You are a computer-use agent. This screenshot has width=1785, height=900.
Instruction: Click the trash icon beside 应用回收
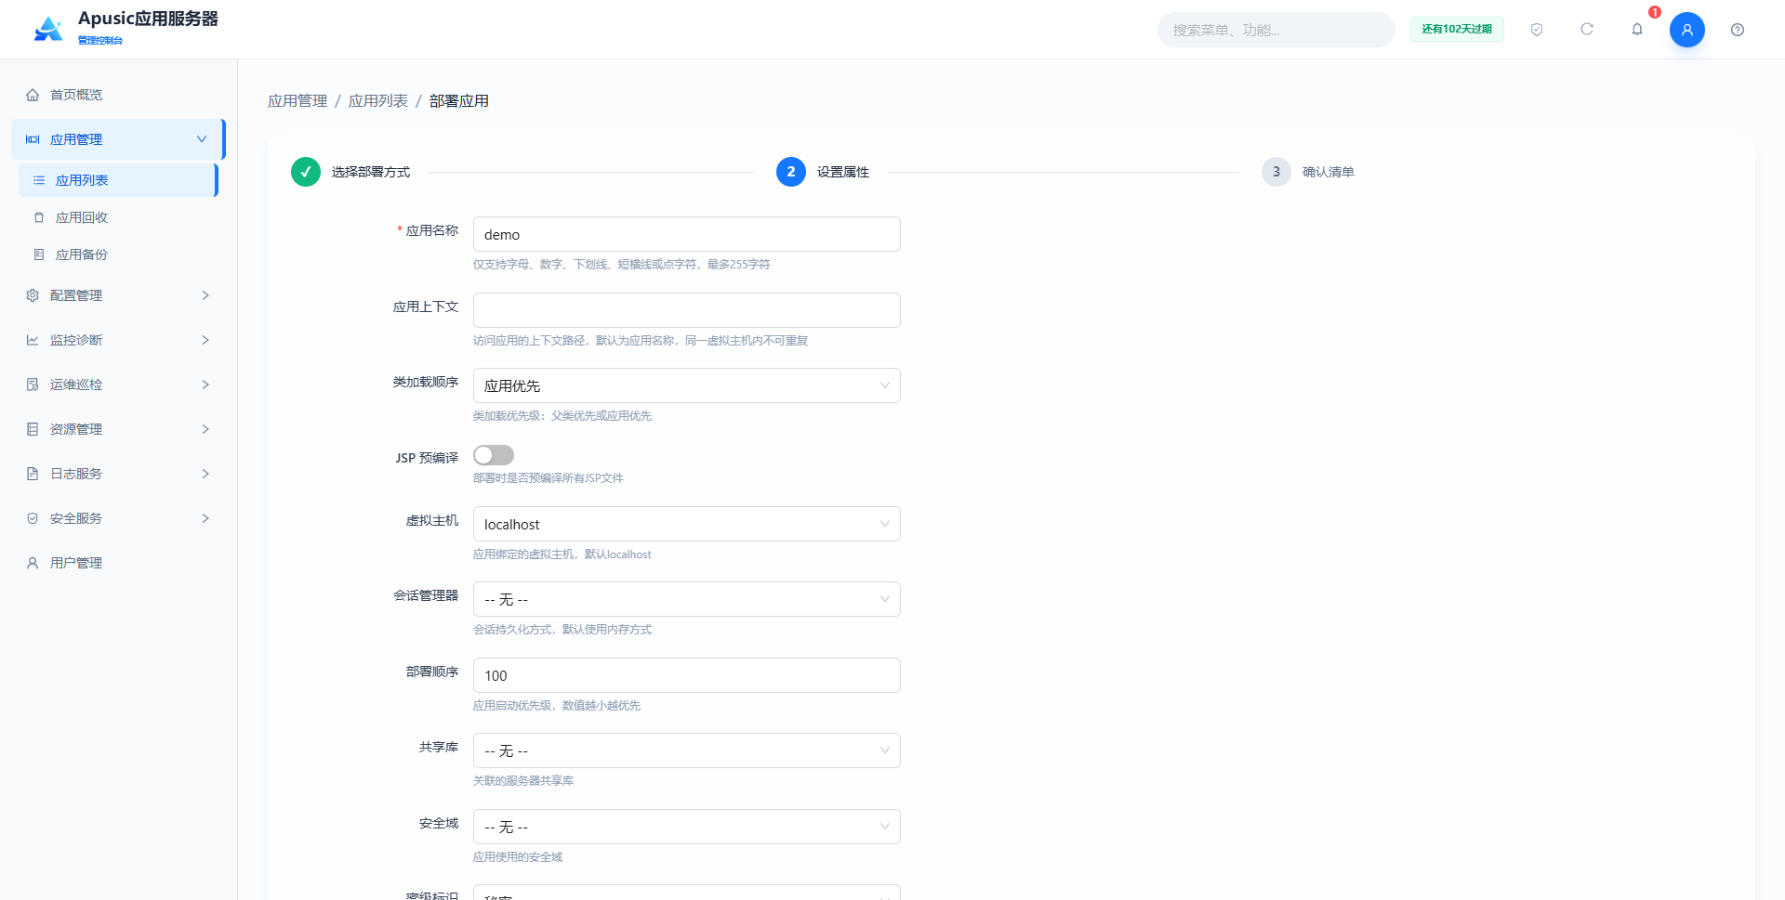click(39, 217)
